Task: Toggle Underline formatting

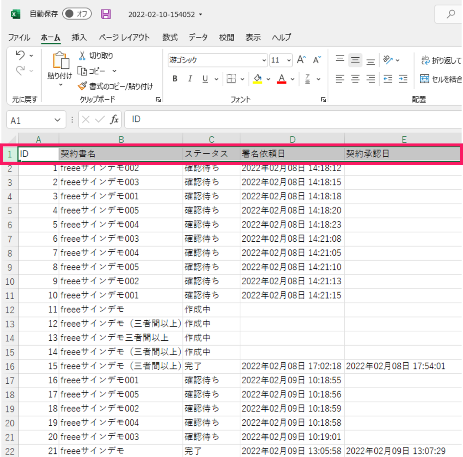Action: [205, 79]
